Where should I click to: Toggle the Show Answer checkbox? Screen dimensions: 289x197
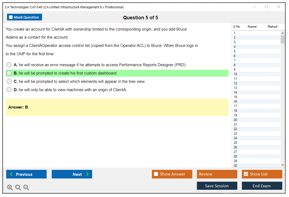156,174
